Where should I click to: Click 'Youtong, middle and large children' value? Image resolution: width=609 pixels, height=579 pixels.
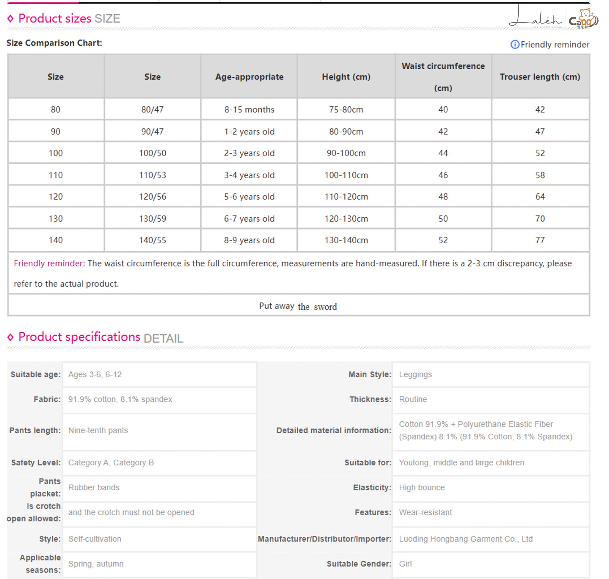pyautogui.click(x=462, y=463)
